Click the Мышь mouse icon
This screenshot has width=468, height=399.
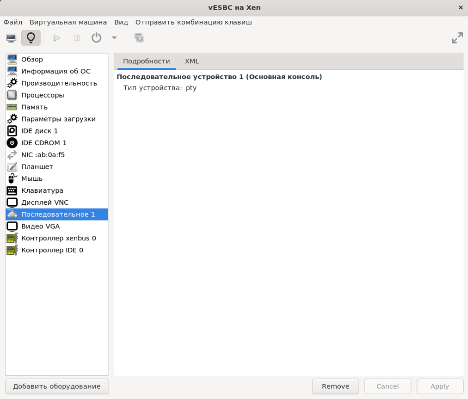point(12,178)
